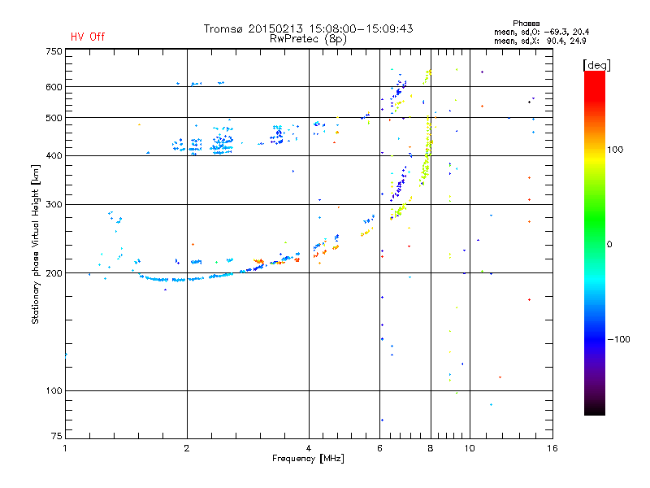This screenshot has height=488, width=650.
Task: Click the 100 tick label on colorbar
Action: (615, 150)
